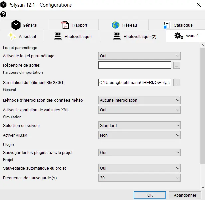
Task: Switch to the Rapport tab
Action: 74,25
